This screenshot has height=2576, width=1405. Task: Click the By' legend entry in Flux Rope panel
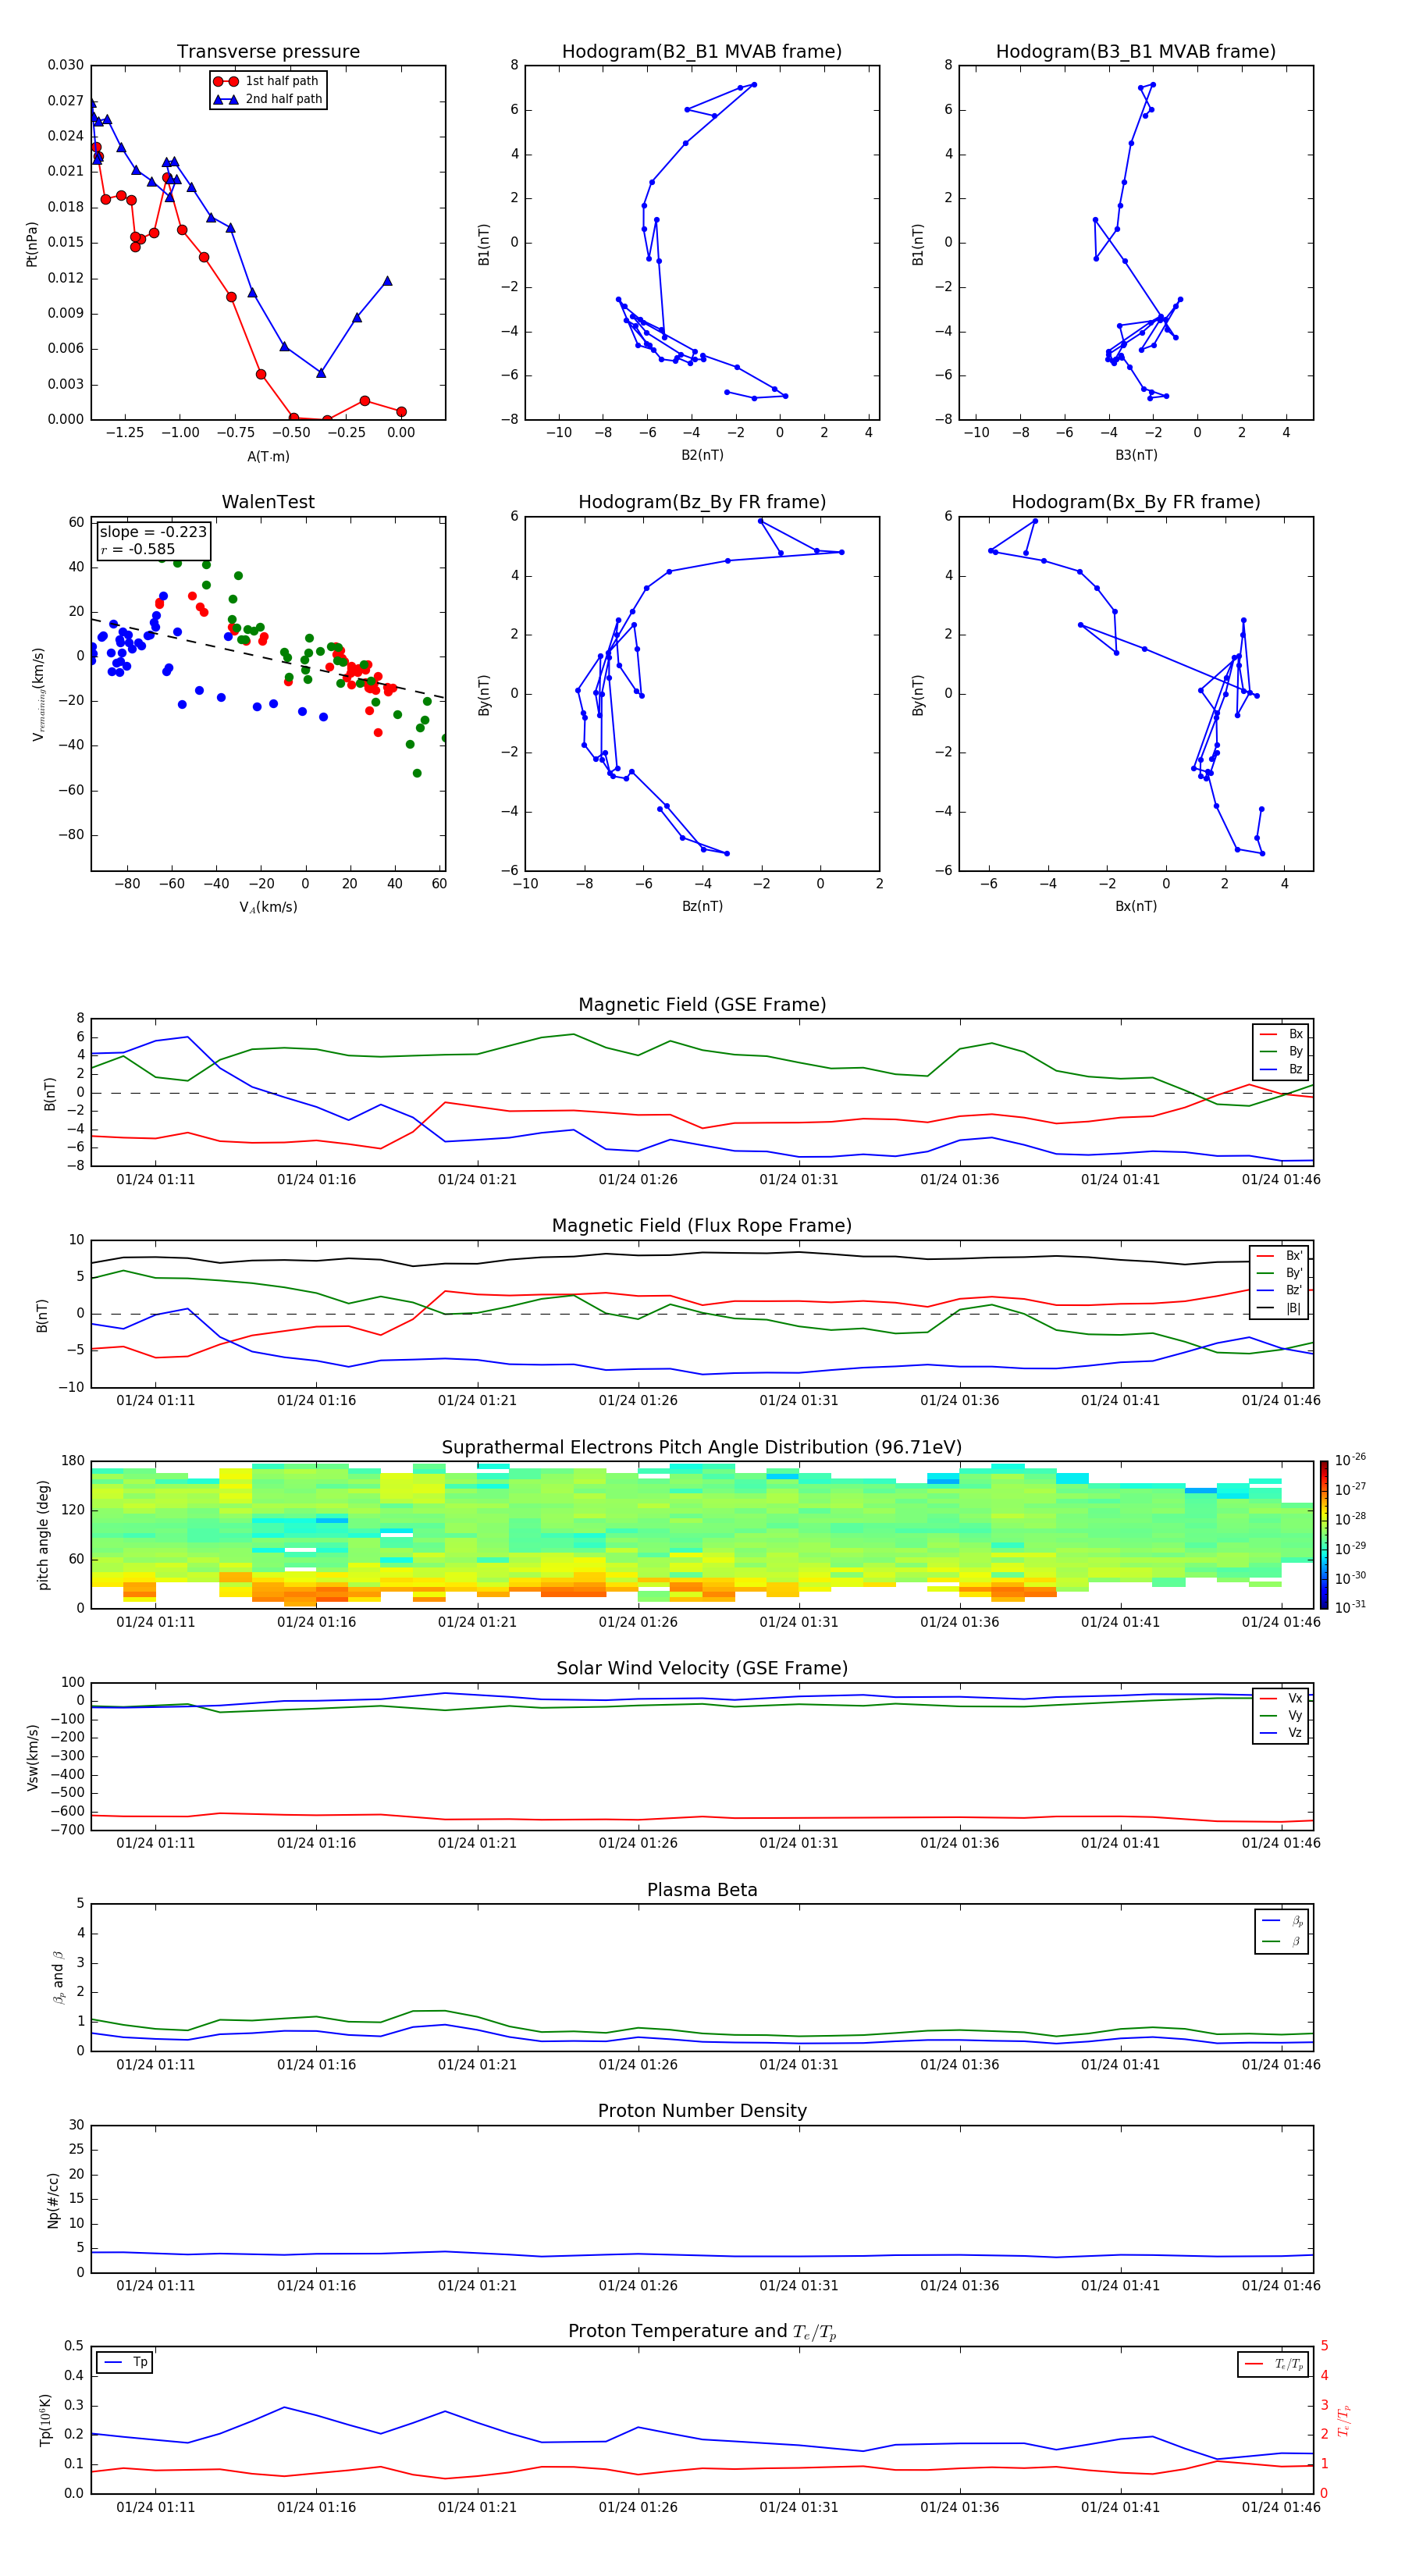[x=1280, y=1273]
